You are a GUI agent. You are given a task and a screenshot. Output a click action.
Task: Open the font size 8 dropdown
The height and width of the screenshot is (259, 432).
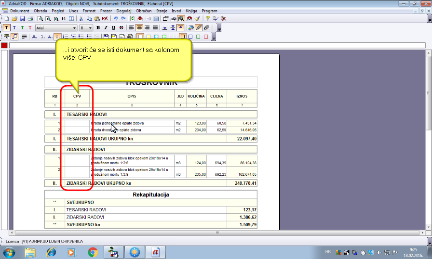(90, 28)
